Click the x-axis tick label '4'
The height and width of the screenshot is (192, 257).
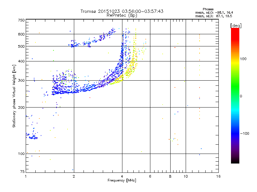point(122,176)
